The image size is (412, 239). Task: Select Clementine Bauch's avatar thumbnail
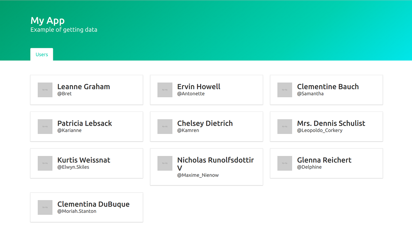(285, 90)
